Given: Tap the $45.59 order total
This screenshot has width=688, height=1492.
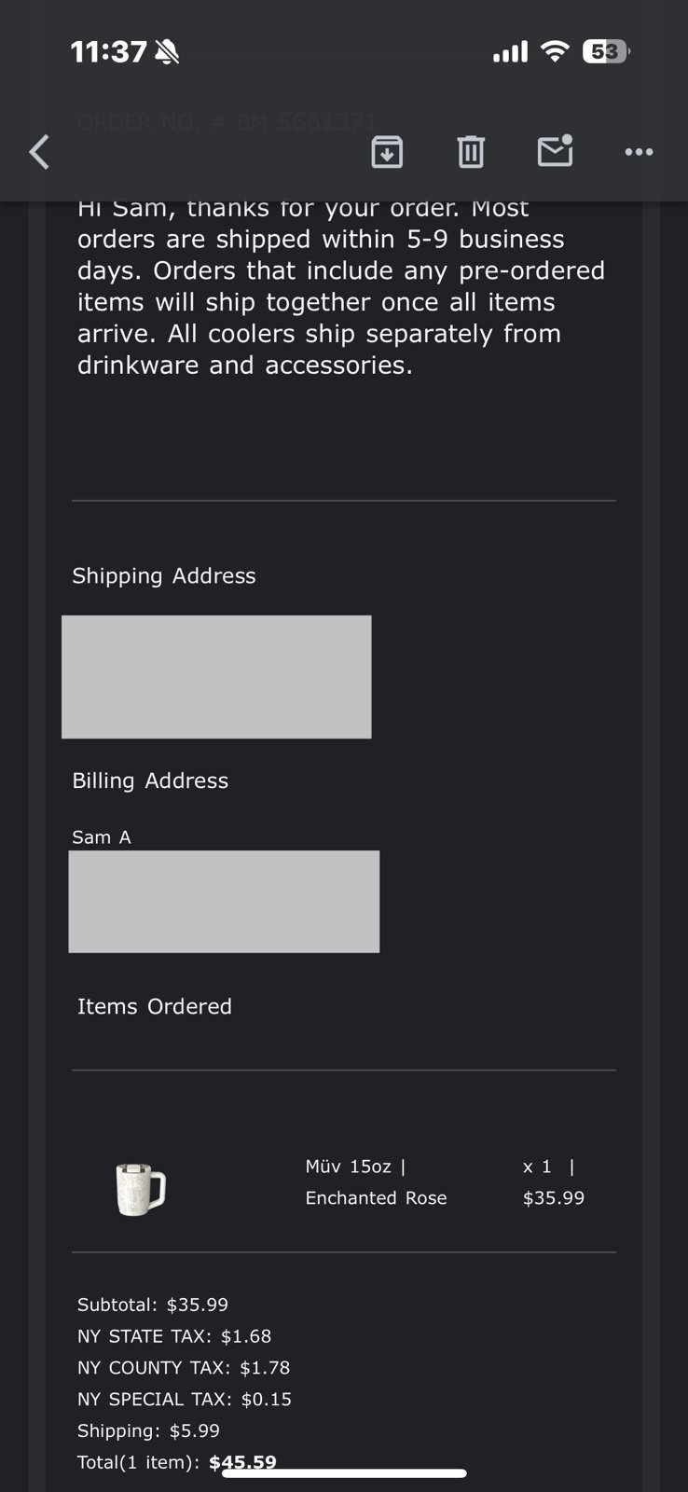Looking at the screenshot, I should point(242,1462).
